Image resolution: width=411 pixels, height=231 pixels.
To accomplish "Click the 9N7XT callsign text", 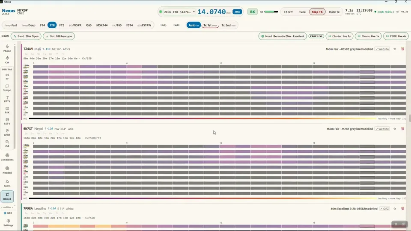I will (28, 129).
